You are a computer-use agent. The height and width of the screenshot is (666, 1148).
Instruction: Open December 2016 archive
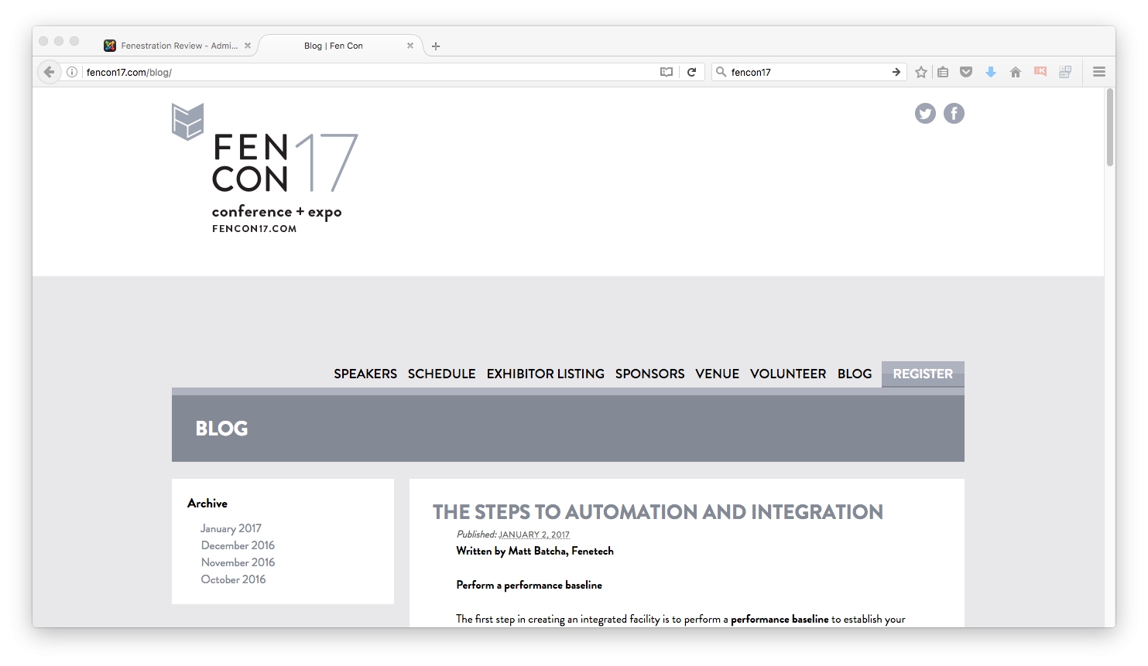tap(238, 545)
